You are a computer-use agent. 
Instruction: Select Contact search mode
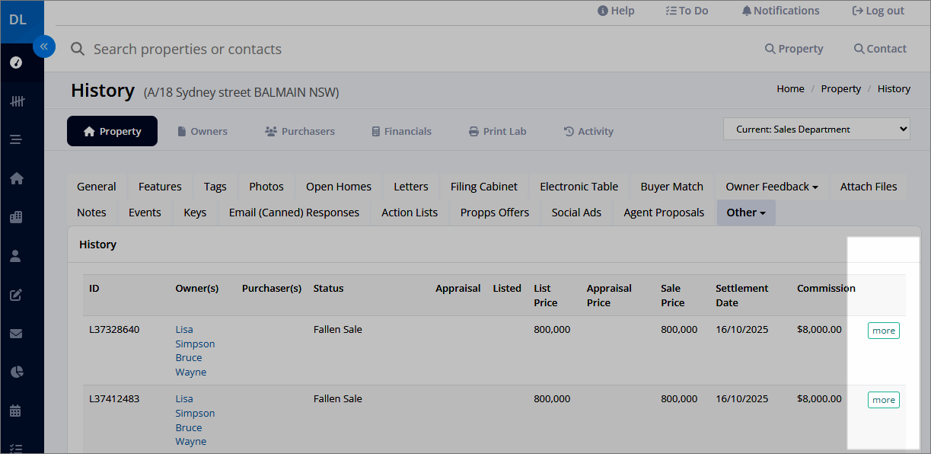880,49
